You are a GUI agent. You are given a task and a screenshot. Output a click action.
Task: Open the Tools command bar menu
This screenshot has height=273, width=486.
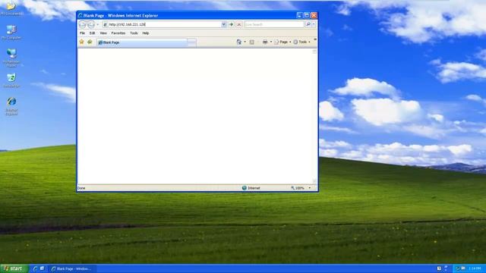[x=302, y=42]
